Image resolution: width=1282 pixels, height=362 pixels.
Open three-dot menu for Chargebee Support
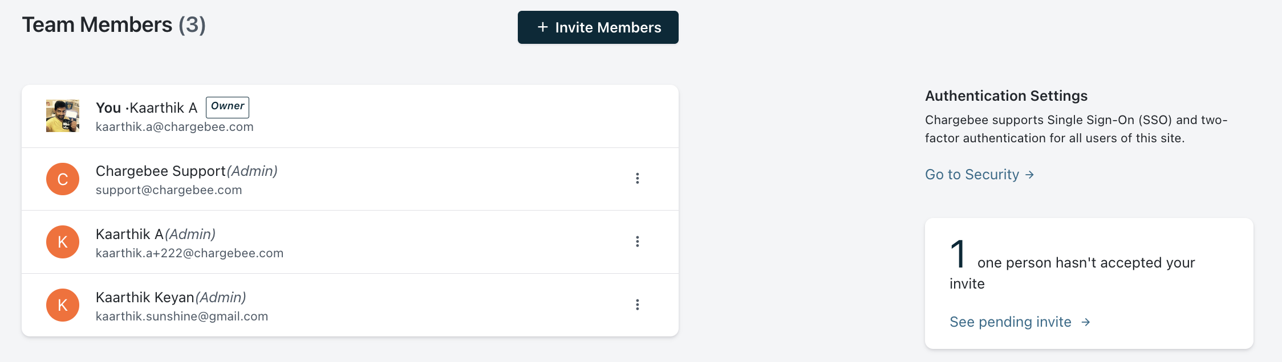[x=637, y=179]
